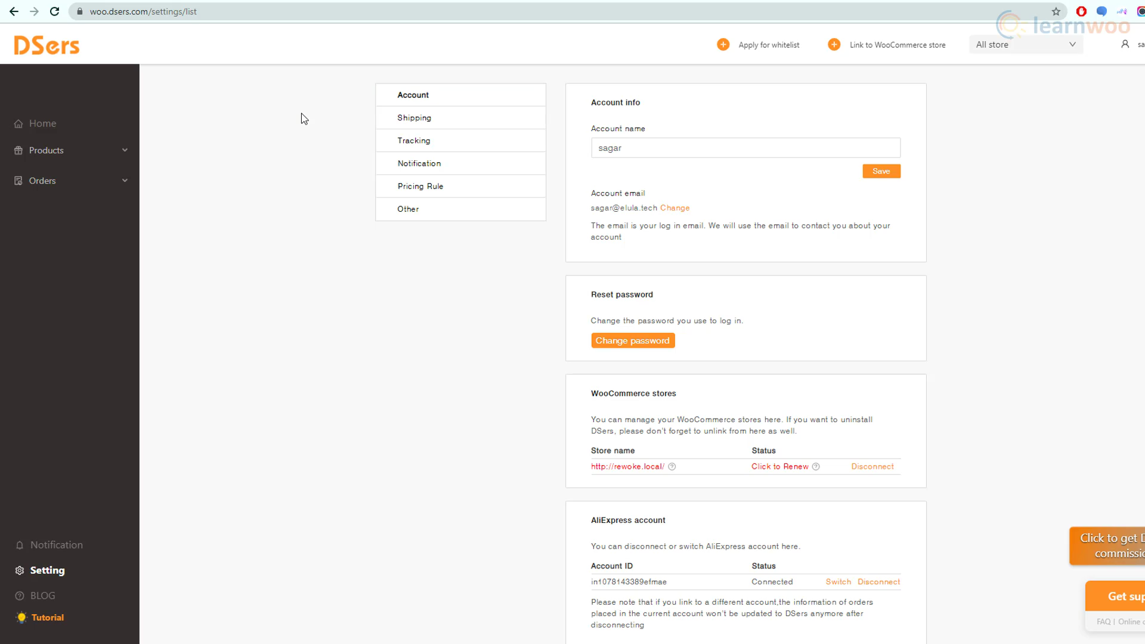
Task: Click the Connected status text
Action: tap(772, 582)
